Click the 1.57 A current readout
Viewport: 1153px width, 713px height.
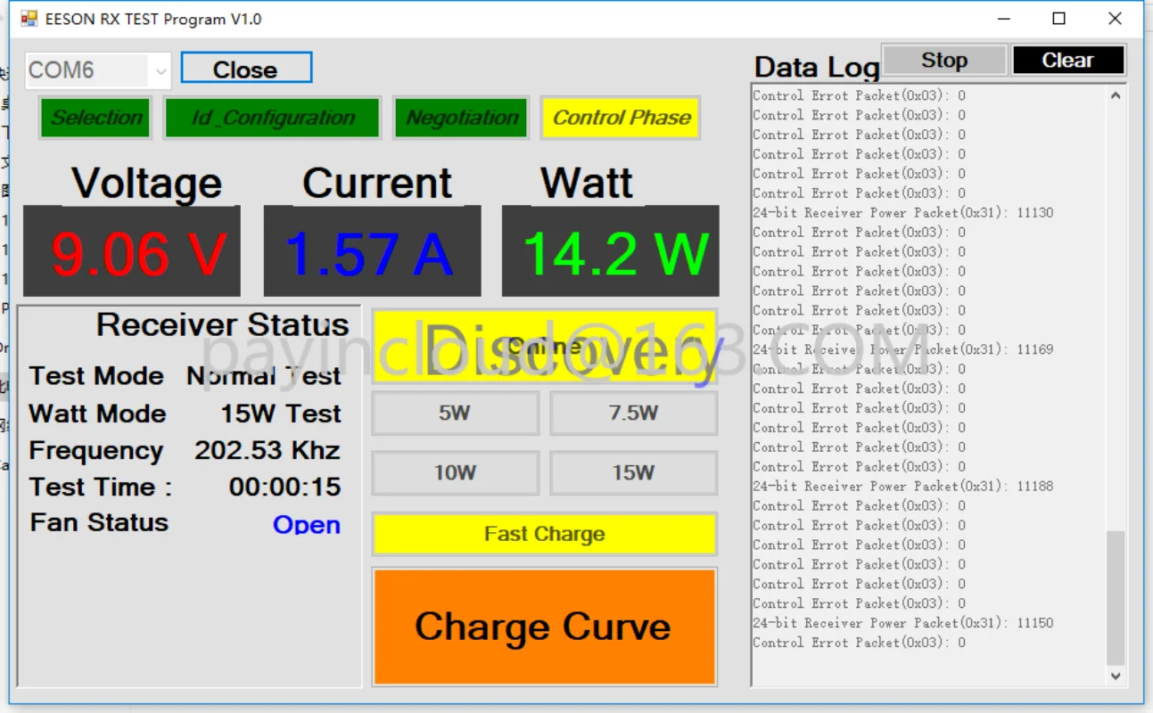[x=372, y=251]
